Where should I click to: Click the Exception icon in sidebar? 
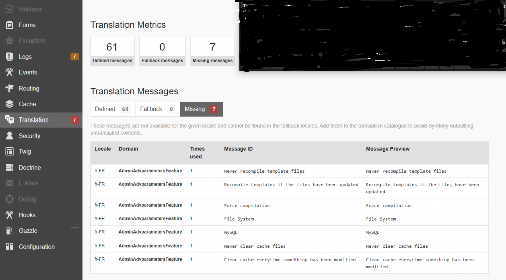[9, 41]
